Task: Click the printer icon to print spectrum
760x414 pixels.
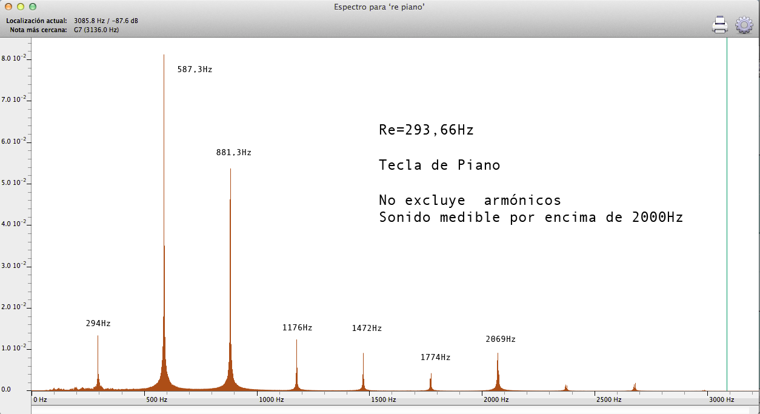Action: coord(719,25)
